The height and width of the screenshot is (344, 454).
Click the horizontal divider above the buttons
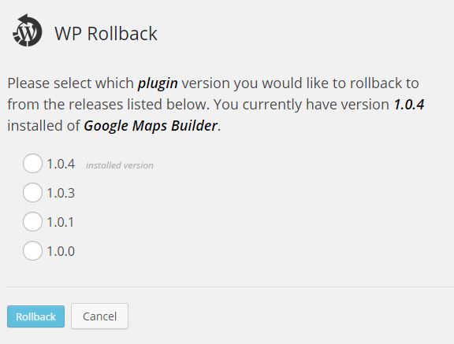click(230, 287)
